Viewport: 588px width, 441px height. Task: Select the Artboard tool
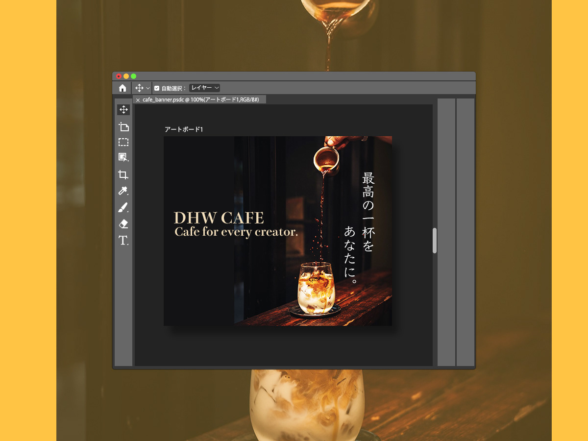click(x=123, y=127)
